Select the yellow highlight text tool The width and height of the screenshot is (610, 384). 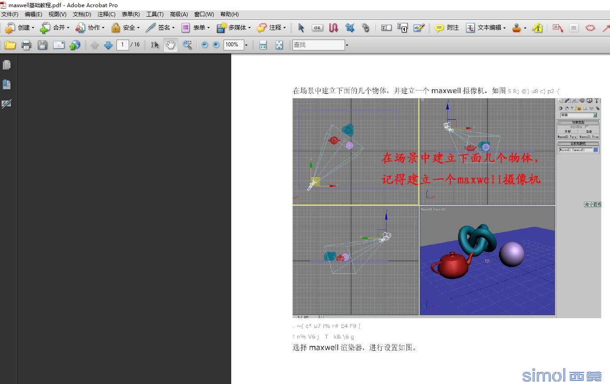[x=537, y=28]
